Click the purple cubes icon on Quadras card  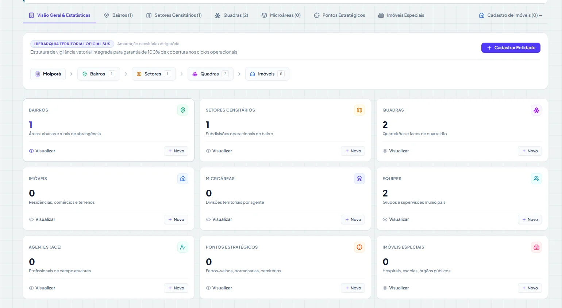coord(536,110)
